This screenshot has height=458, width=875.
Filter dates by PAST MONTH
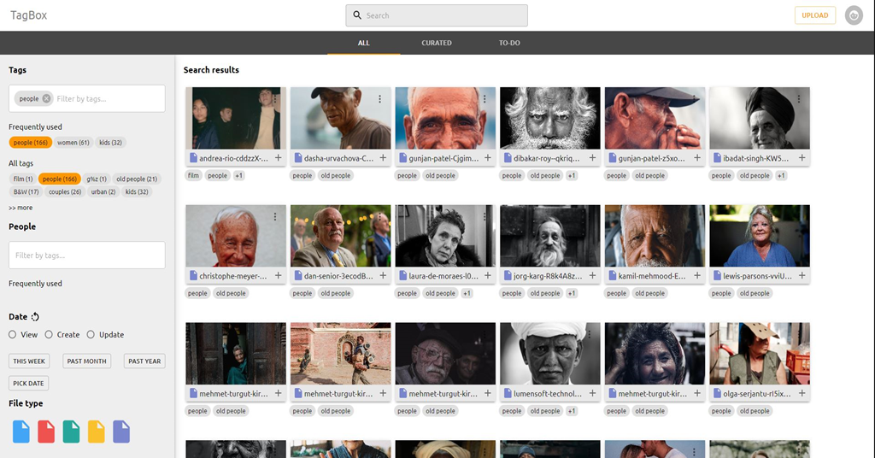click(x=86, y=361)
